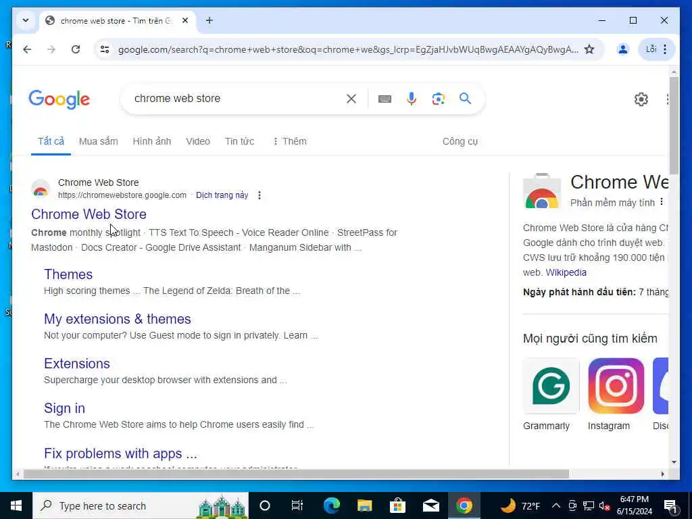The height and width of the screenshot is (519, 692).
Task: Open the Themes sitelink
Action: coord(68,274)
